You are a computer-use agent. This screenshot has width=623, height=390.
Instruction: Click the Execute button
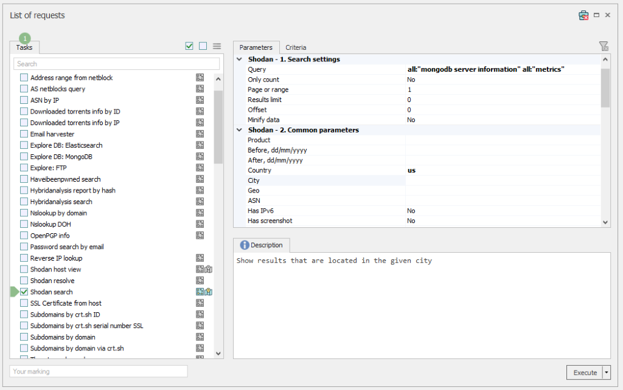585,372
